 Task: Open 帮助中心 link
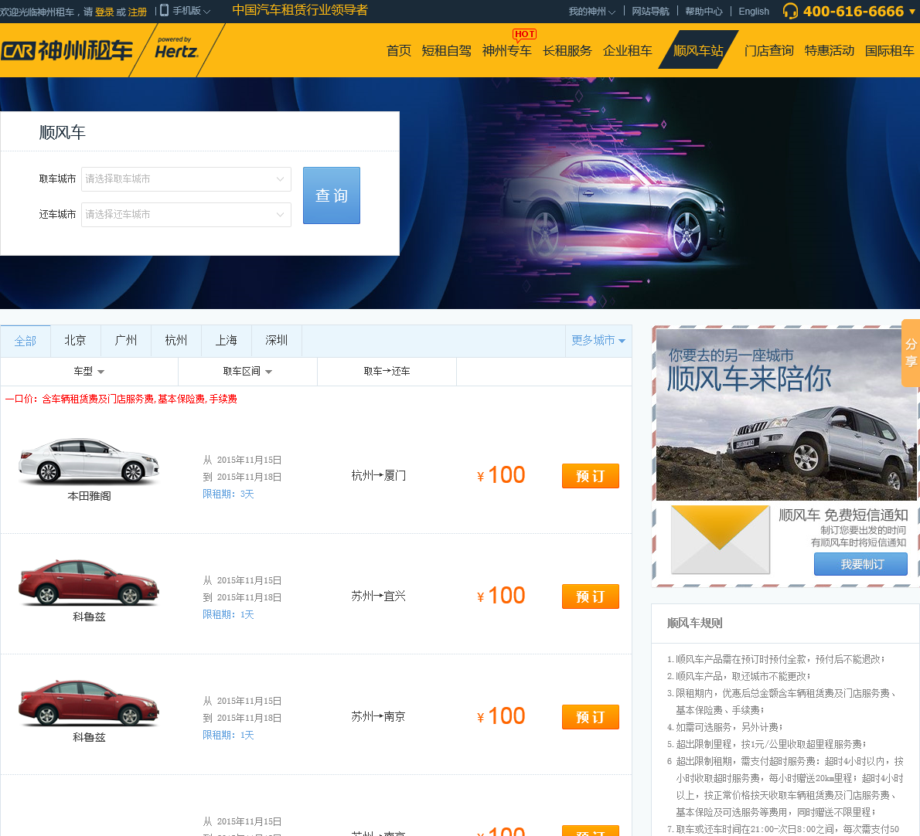pyautogui.click(x=704, y=11)
